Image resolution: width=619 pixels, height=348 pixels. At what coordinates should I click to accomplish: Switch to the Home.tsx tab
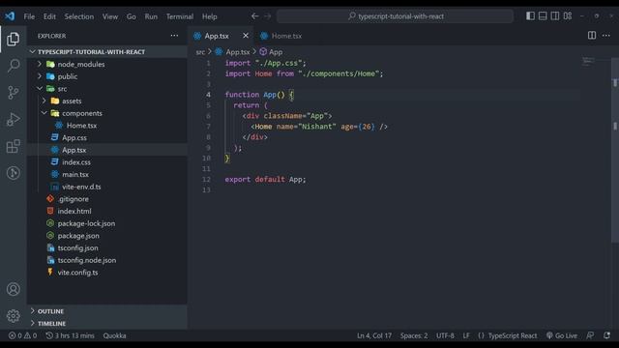click(281, 36)
